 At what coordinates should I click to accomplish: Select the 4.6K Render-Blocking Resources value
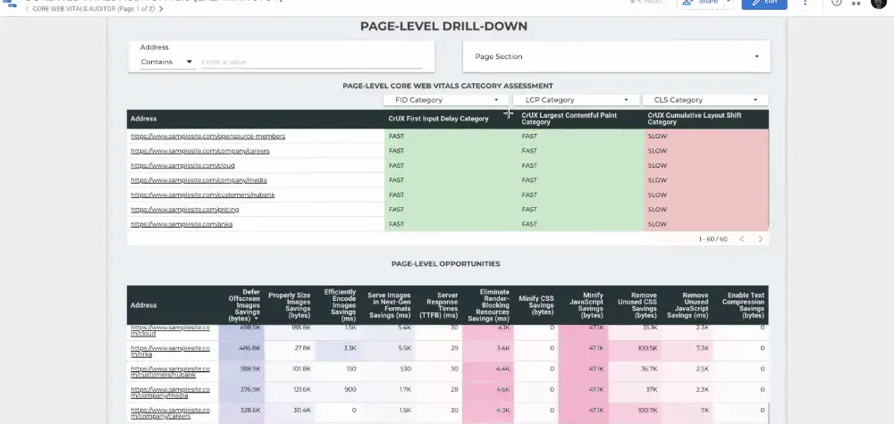[502, 389]
